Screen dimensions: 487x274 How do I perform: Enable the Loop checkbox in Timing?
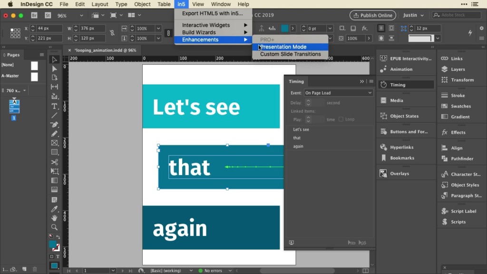pos(341,119)
